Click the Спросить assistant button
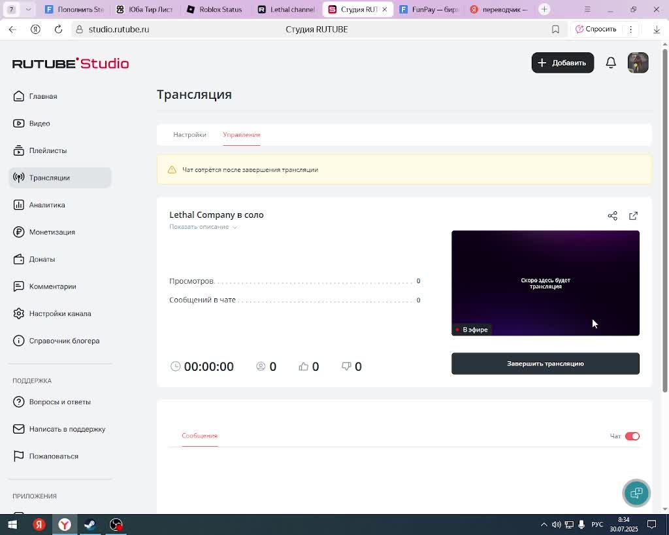 coord(596,29)
